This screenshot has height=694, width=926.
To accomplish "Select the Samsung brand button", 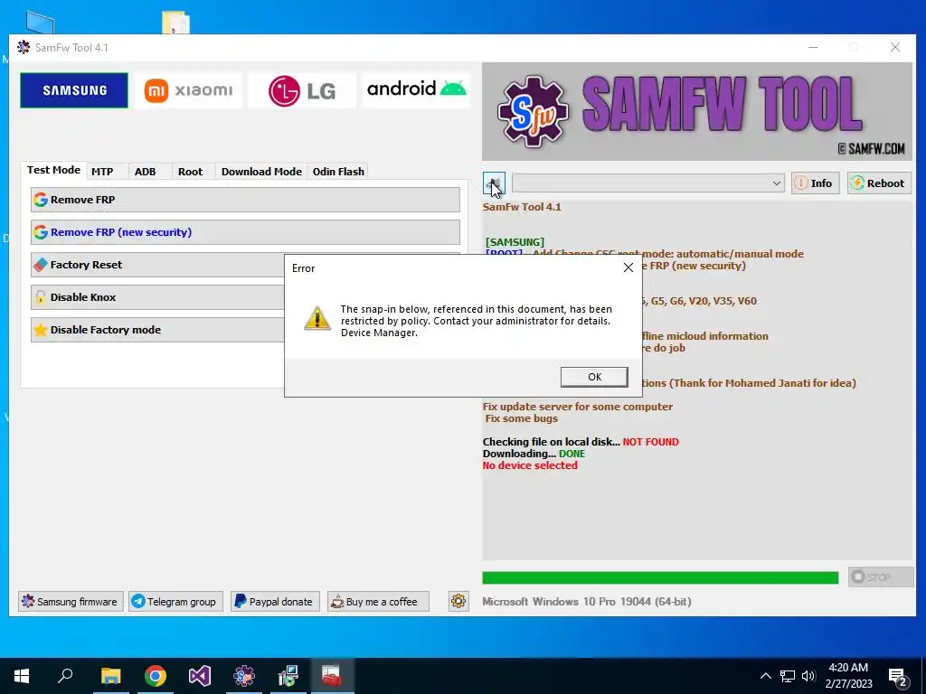I will 74,90.
